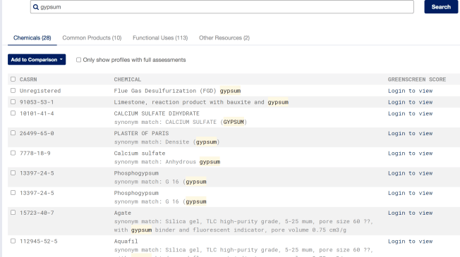460x257 pixels.
Task: Click the gypsum search input field
Action: coord(222,7)
